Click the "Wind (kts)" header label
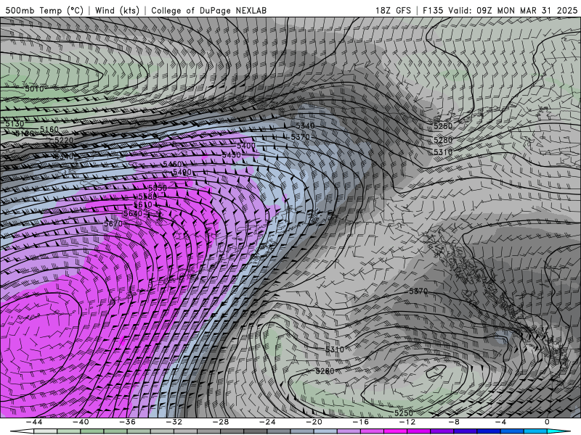Viewport: 581px width, 435px height. pos(117,10)
